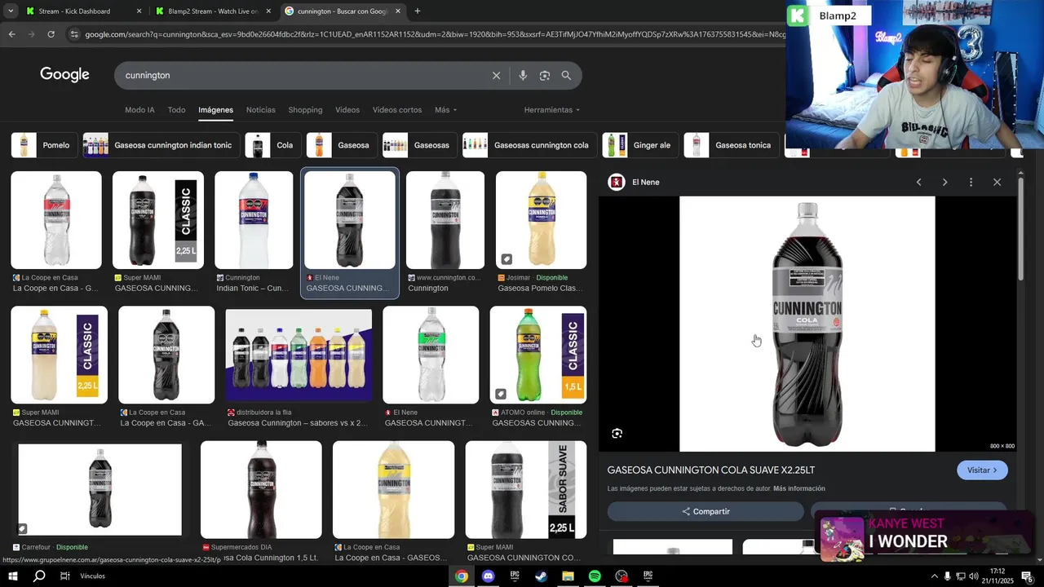The width and height of the screenshot is (1044, 587).
Task: Go back to the previous page
Action: pyautogui.click(x=11, y=34)
